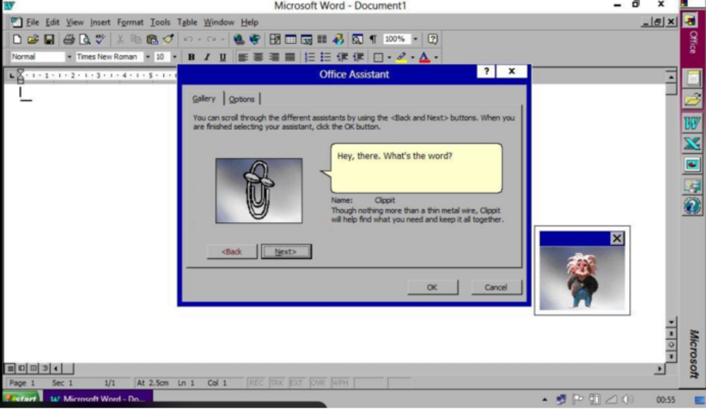The height and width of the screenshot is (409, 706).
Task: Insert an Excel worksheet from toolbar
Action: [x=306, y=39]
